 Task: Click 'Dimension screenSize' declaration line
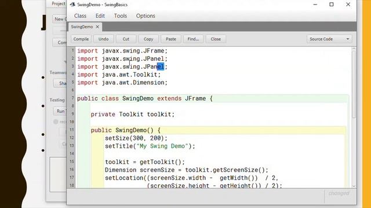coord(187,170)
